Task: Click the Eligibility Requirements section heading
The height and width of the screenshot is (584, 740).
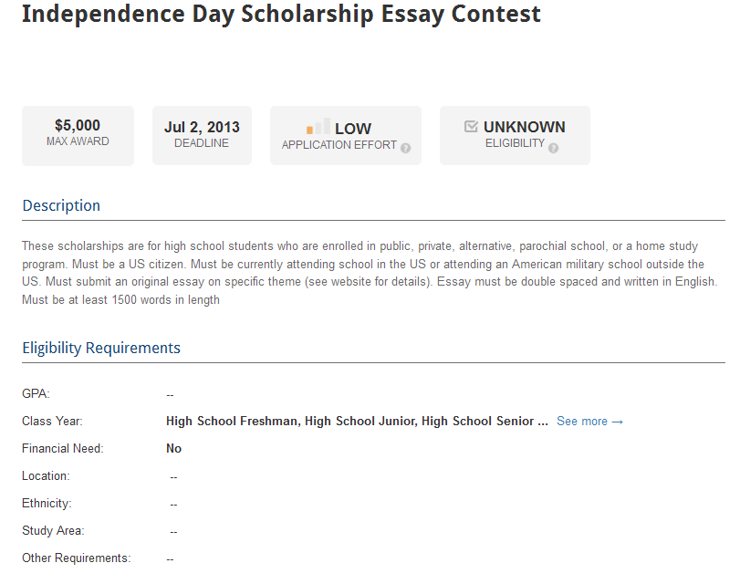Action: click(x=101, y=348)
